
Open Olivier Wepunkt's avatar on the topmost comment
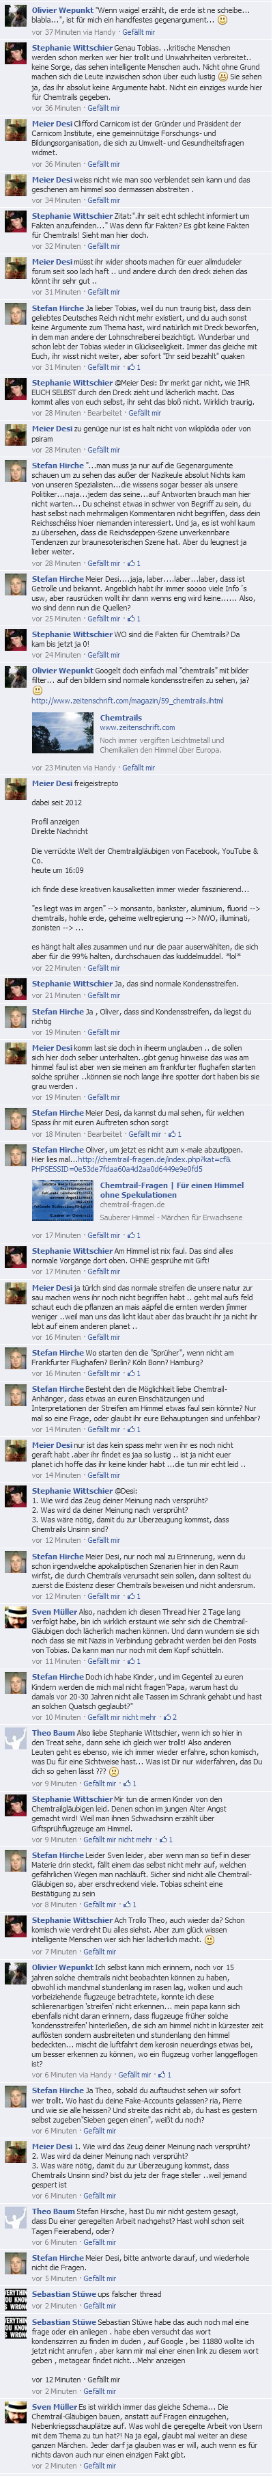click(x=16, y=14)
